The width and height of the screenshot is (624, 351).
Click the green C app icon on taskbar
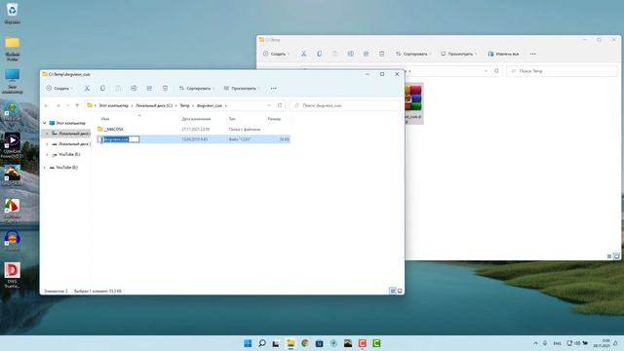point(376,343)
